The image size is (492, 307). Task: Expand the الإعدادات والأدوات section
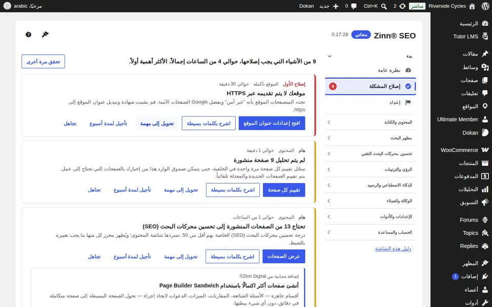[371, 216]
